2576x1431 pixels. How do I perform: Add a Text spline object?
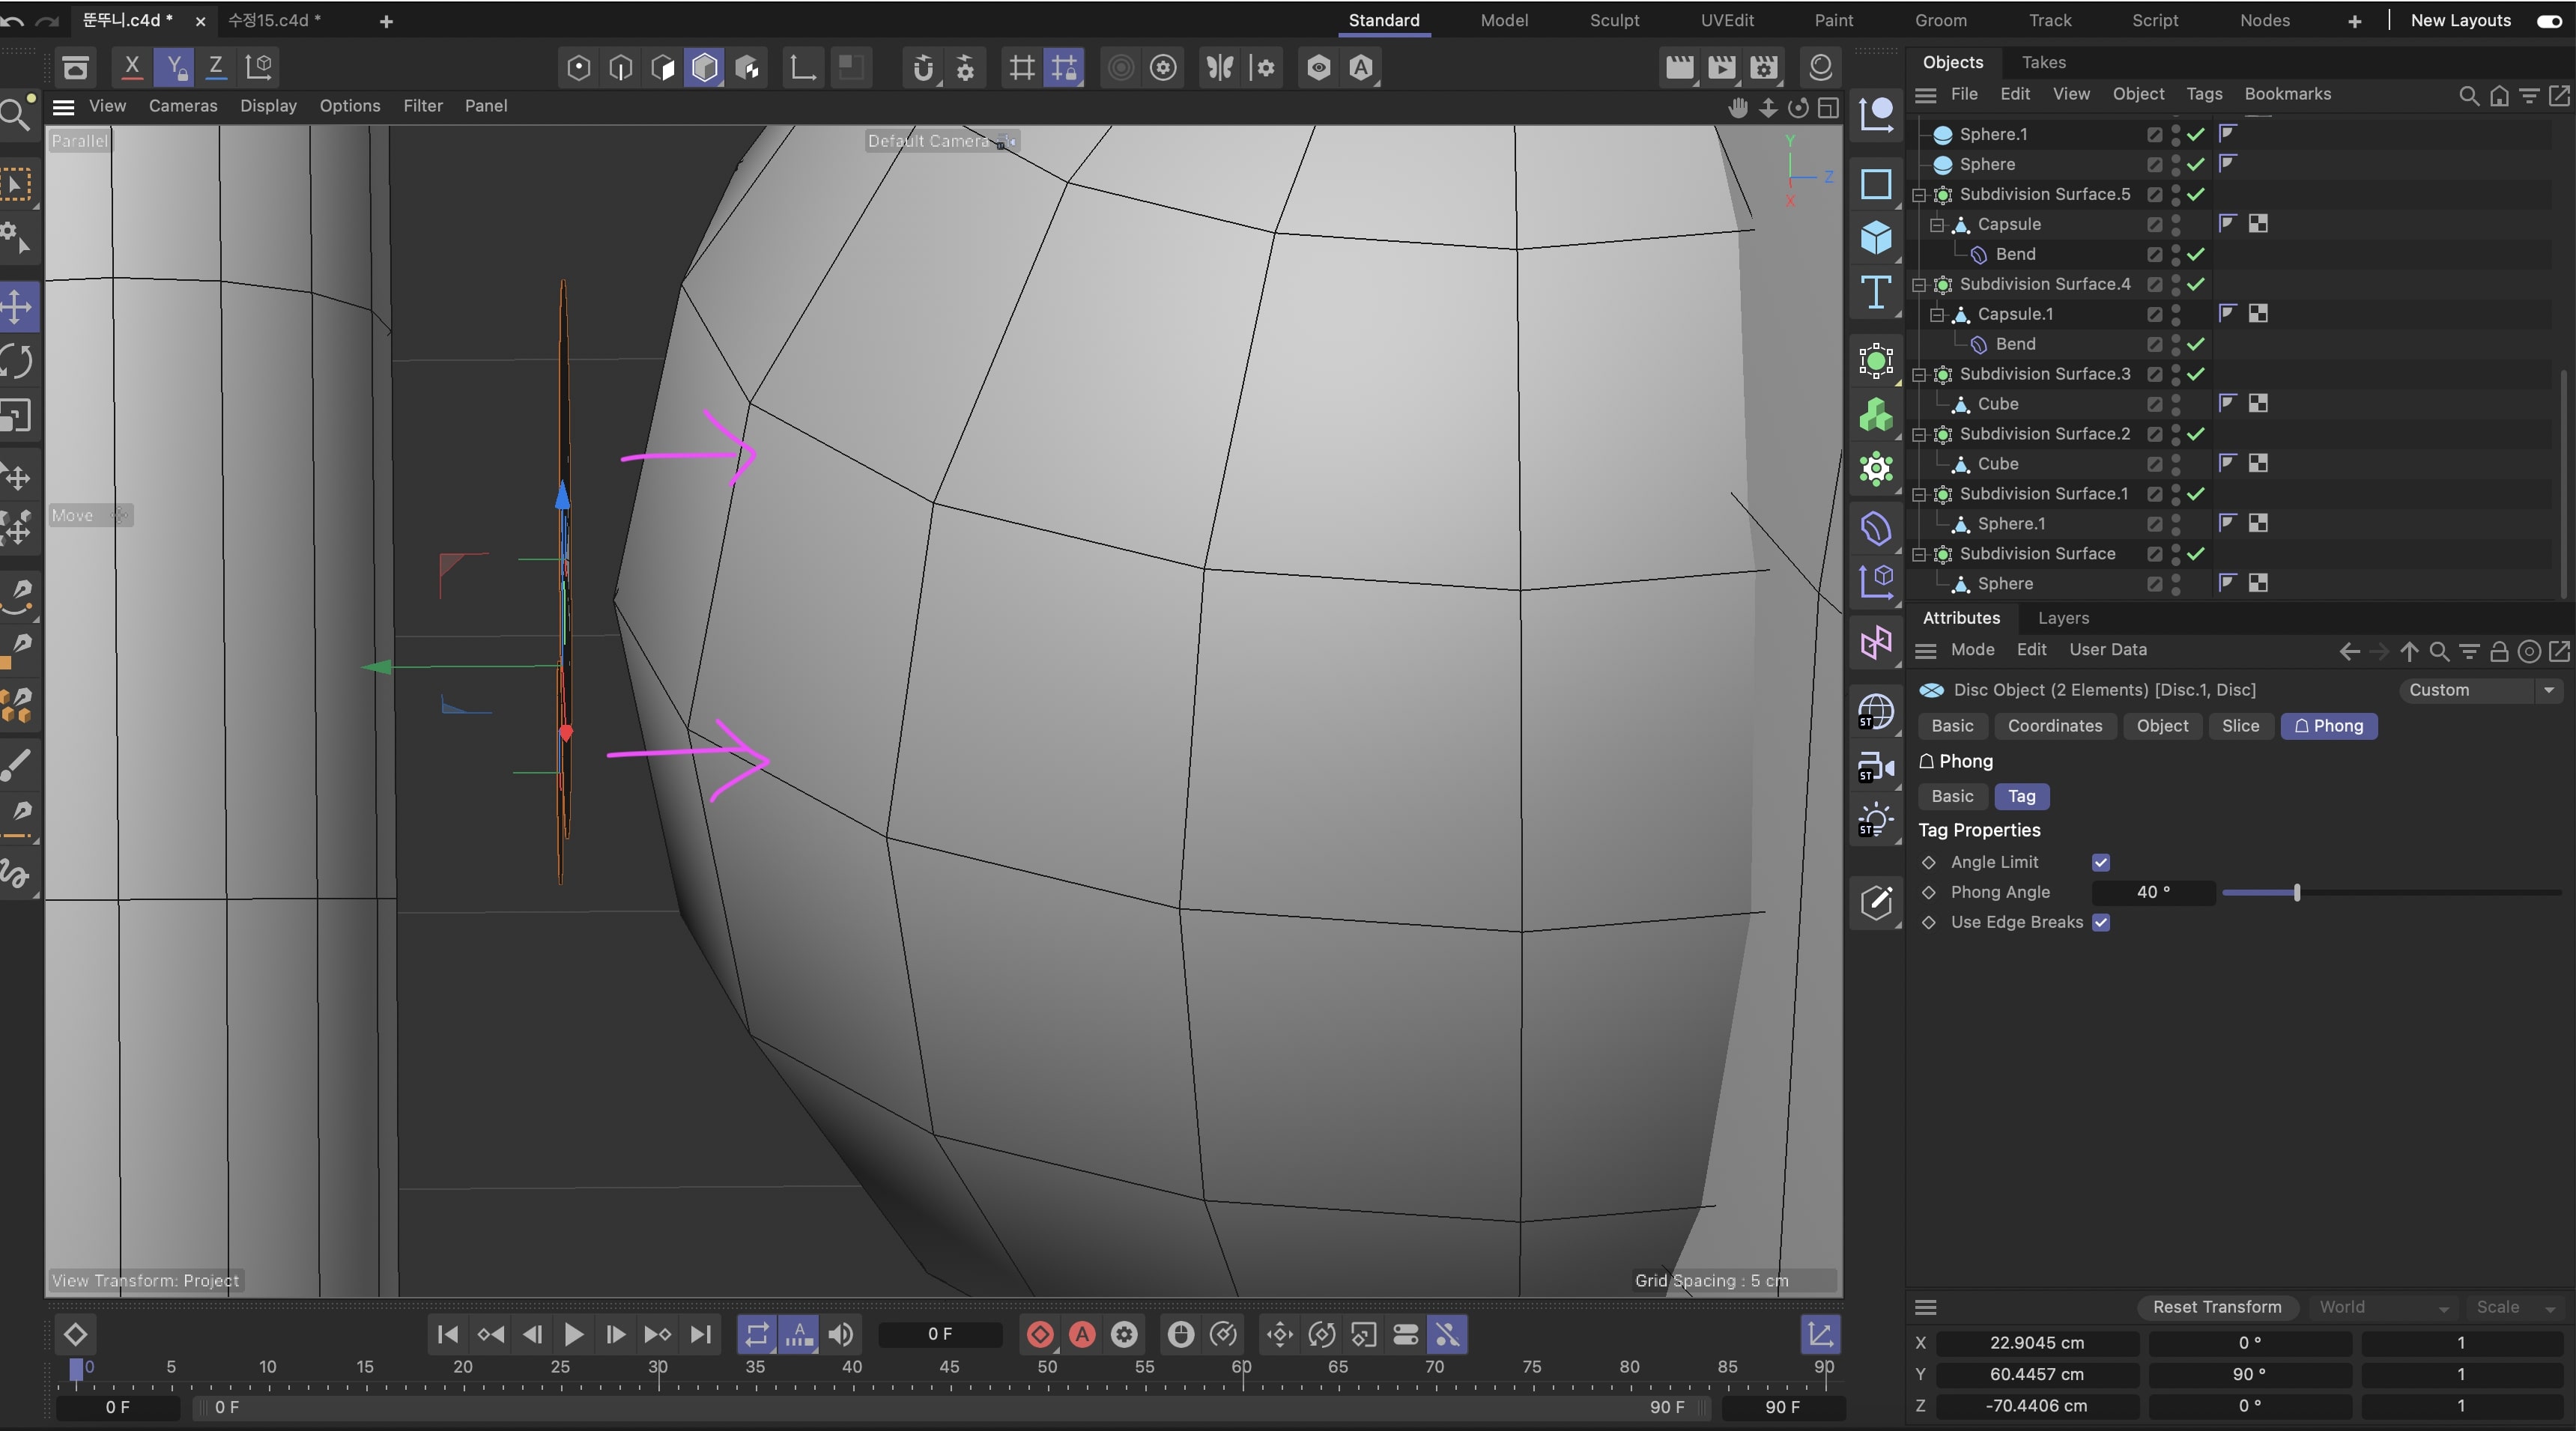tap(1876, 293)
